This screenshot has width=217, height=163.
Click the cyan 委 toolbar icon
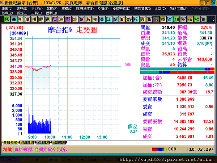click(x=102, y=19)
